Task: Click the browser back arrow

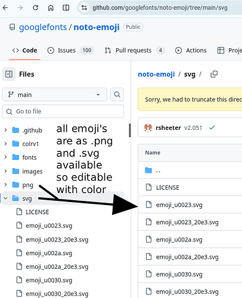Action: coord(5,8)
